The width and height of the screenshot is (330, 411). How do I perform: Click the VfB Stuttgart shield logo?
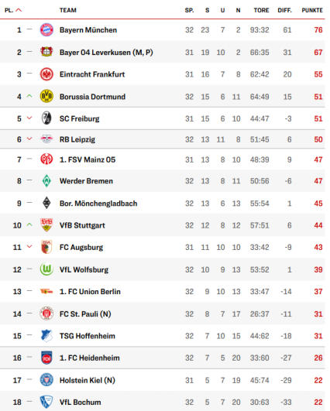point(46,225)
